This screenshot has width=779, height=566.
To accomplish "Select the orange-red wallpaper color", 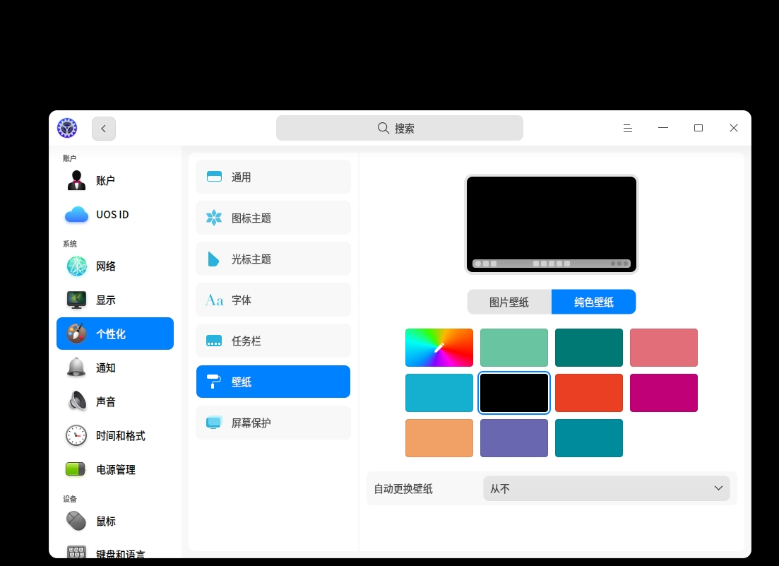I will click(589, 393).
